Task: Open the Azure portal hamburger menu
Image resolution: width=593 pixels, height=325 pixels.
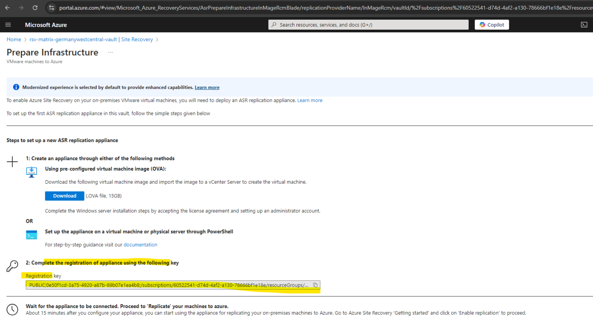Action: click(x=8, y=25)
